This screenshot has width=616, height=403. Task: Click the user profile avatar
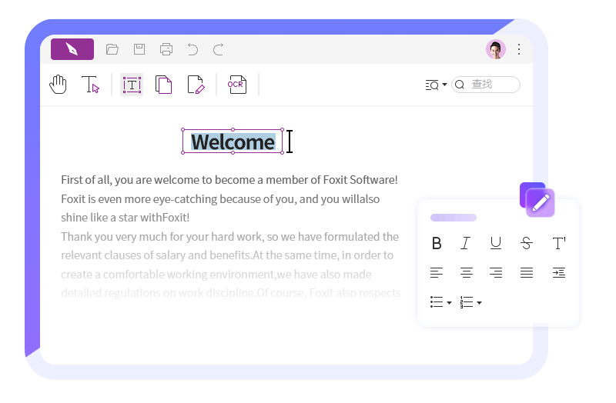click(x=496, y=49)
